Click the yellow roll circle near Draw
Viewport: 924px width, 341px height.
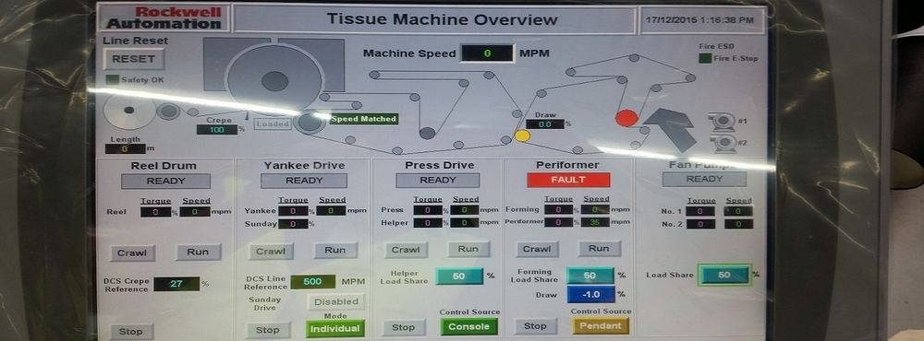coord(522,135)
